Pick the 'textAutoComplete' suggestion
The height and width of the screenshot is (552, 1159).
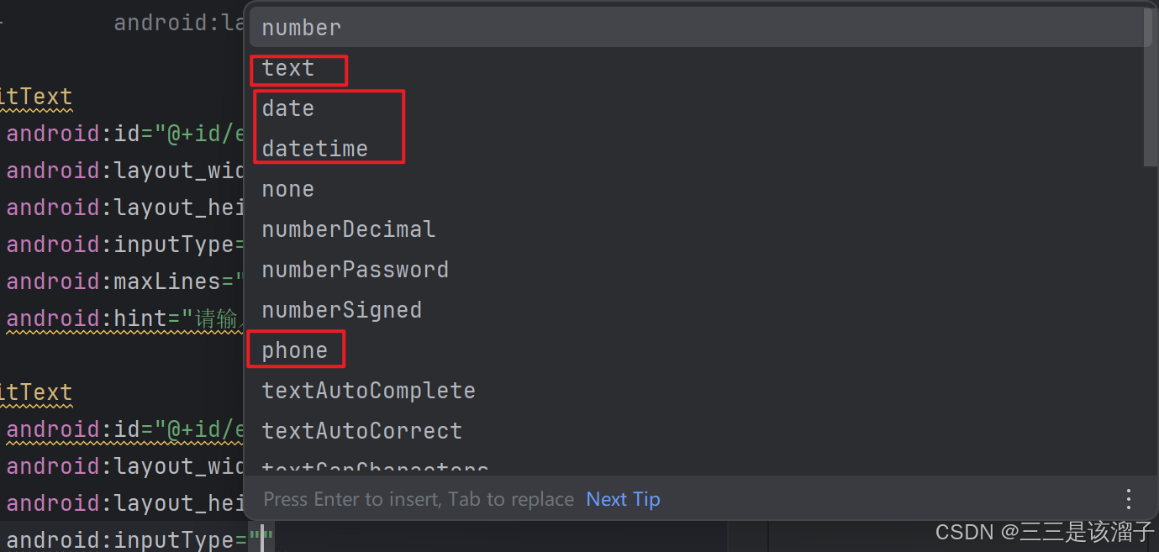pos(368,391)
